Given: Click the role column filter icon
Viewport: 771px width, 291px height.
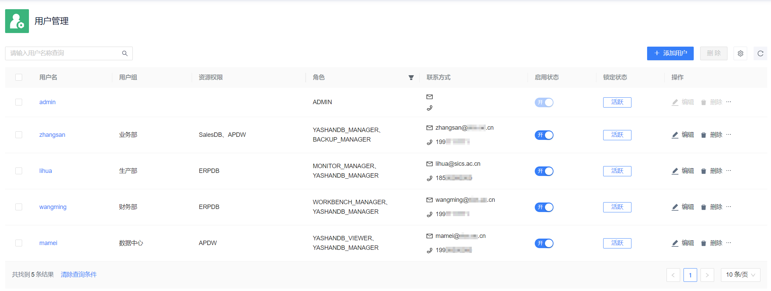Looking at the screenshot, I should tap(411, 78).
